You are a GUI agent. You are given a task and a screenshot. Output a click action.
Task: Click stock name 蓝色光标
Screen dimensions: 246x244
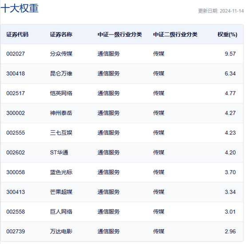coord(61,172)
